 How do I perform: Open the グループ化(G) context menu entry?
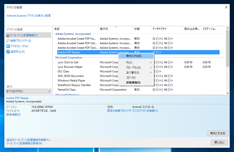coord(136,67)
